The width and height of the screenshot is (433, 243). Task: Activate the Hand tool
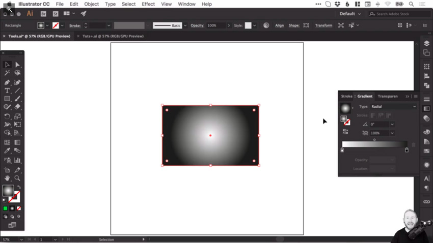pos(7,178)
